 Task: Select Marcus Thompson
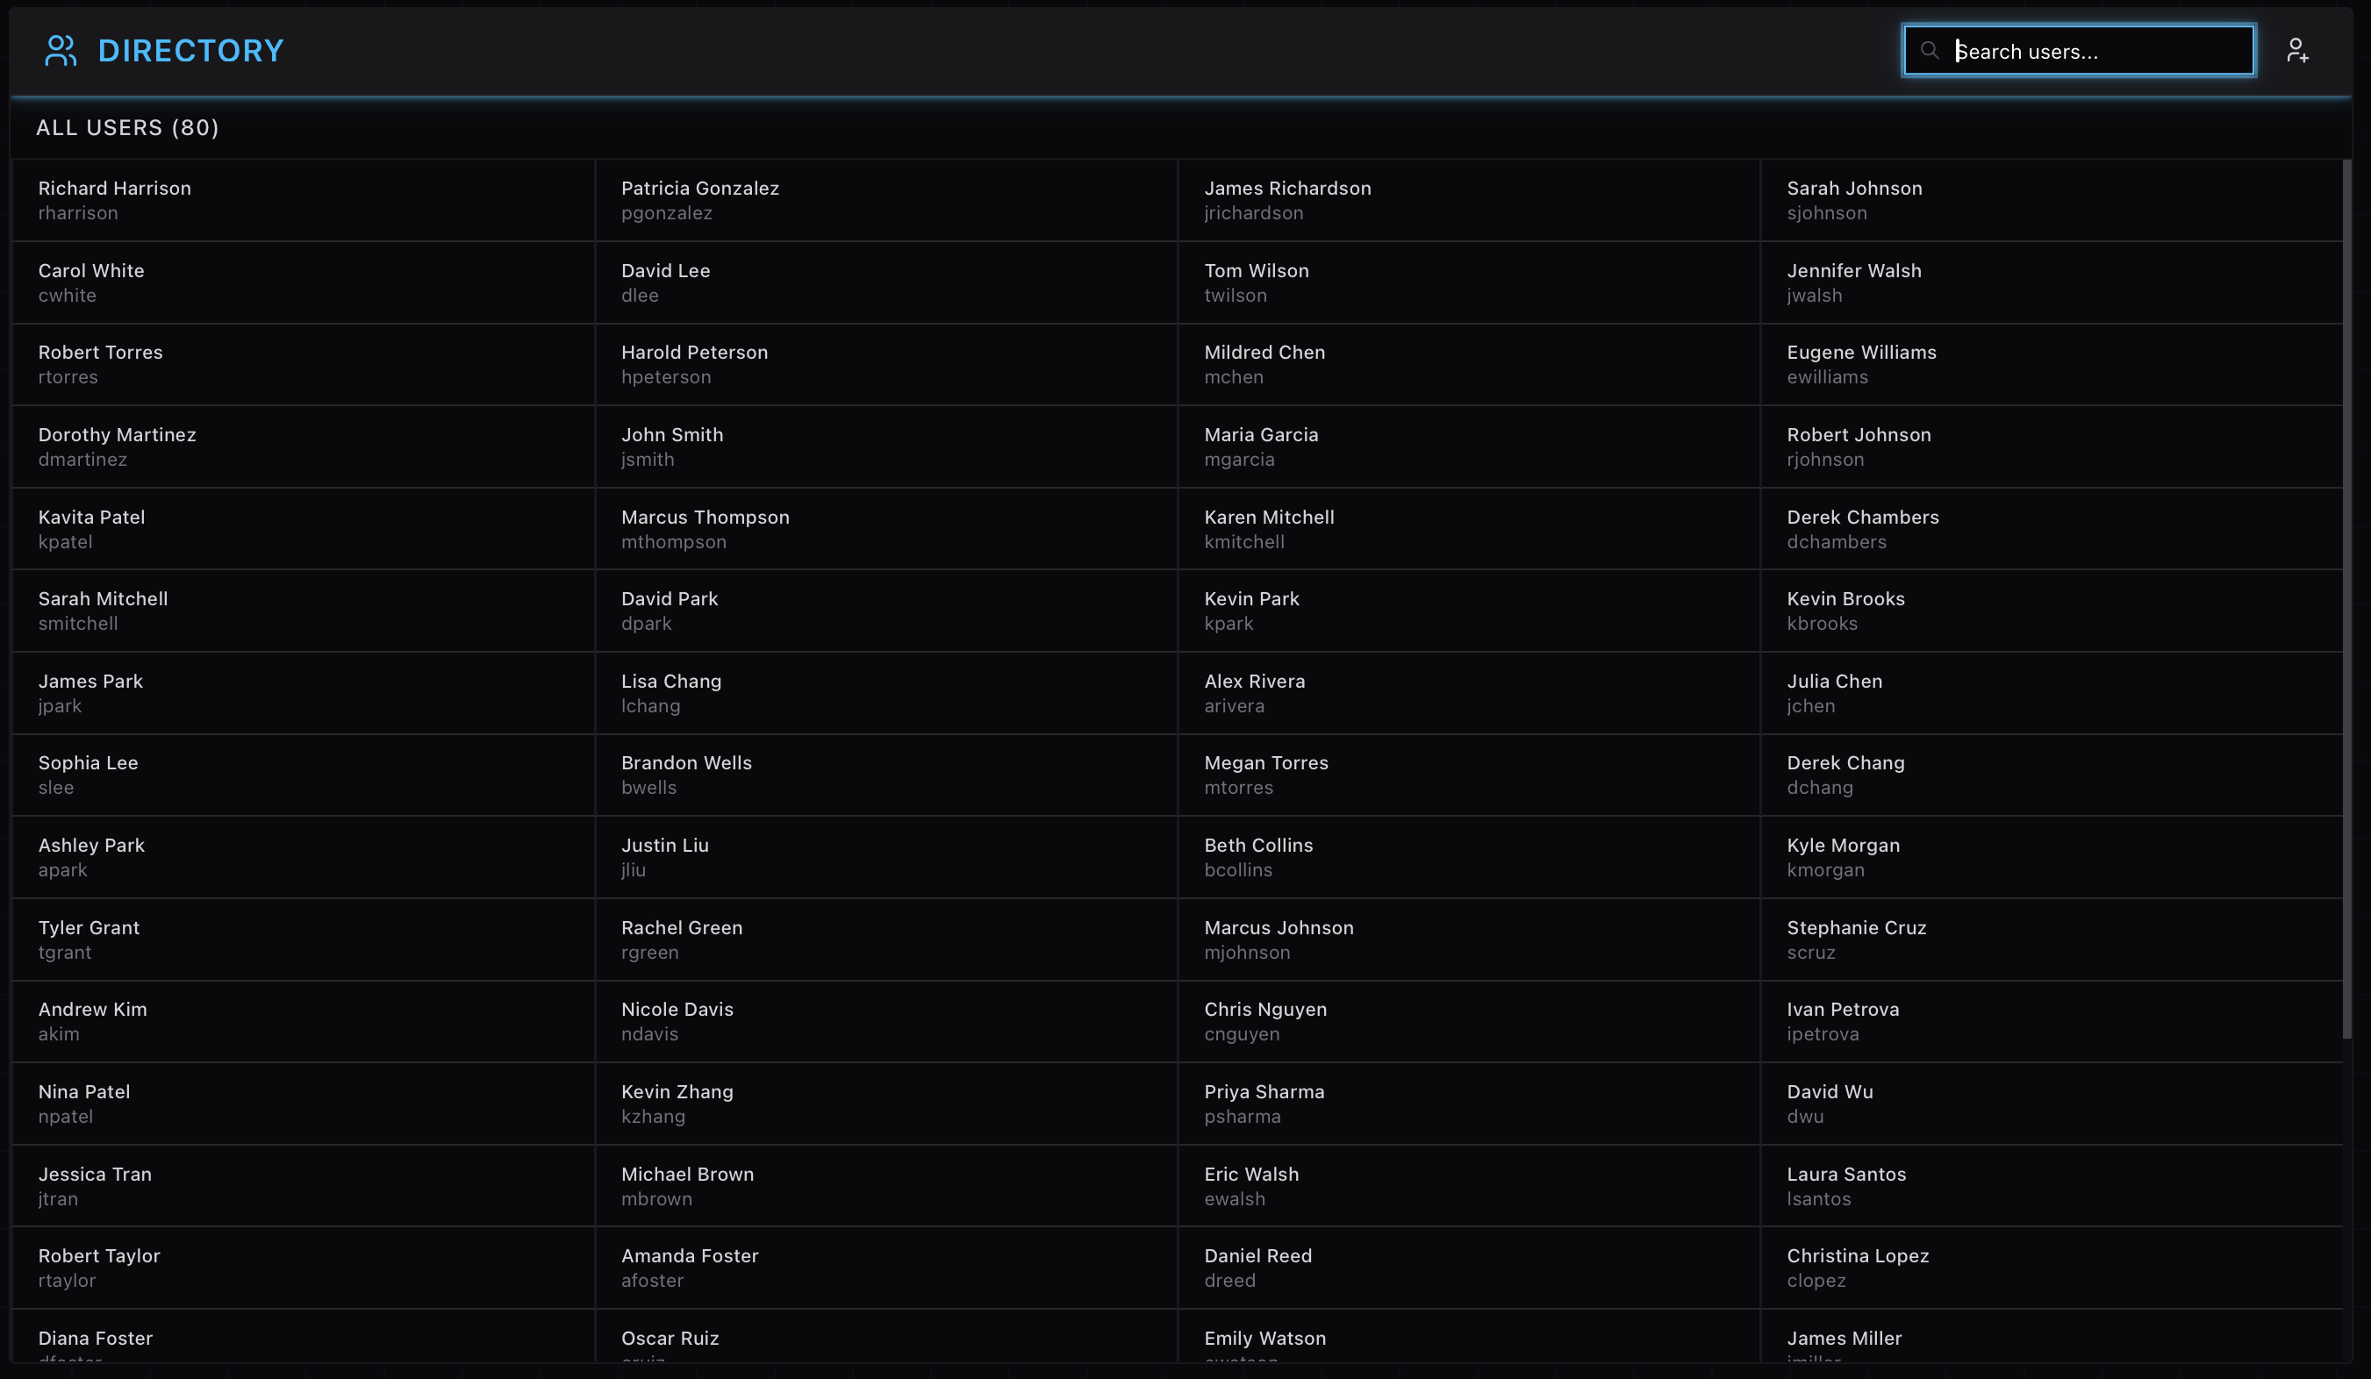(886, 530)
